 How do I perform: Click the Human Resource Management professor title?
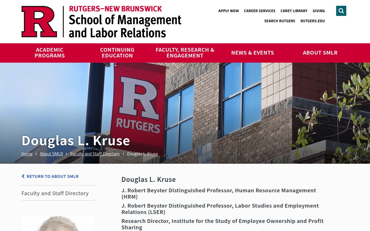pyautogui.click(x=219, y=193)
